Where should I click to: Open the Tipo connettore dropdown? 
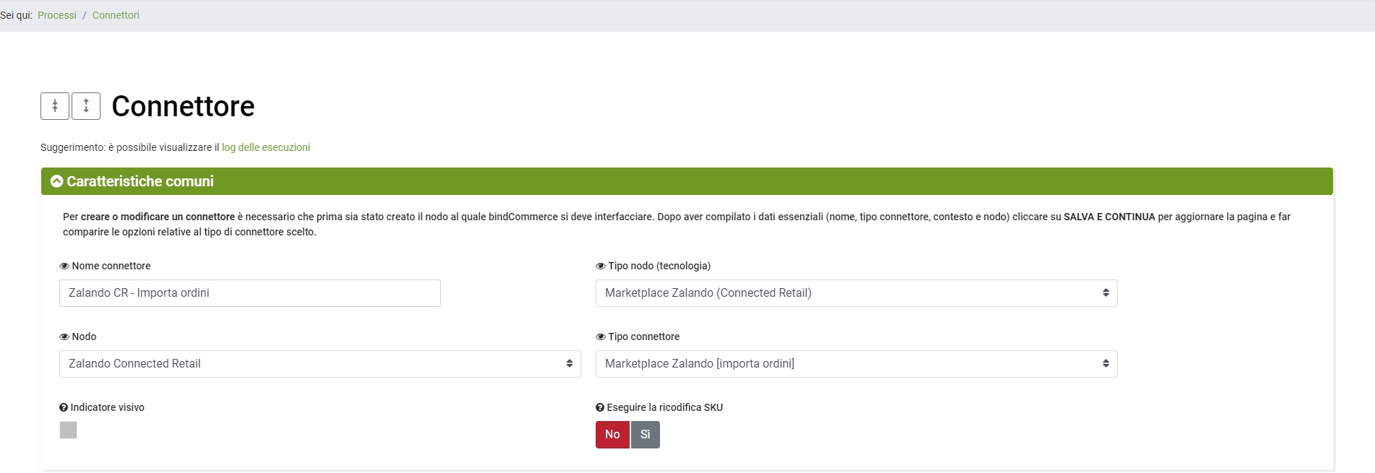coord(856,364)
